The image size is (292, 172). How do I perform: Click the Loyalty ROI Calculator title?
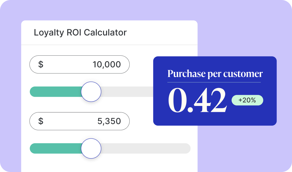click(80, 33)
